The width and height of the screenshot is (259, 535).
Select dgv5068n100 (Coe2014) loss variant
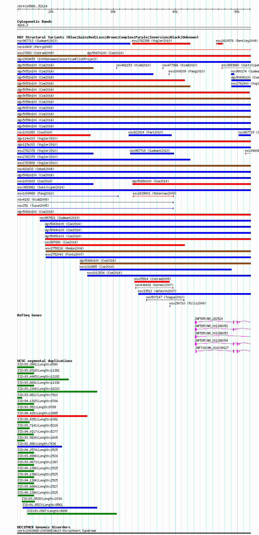click(x=191, y=184)
